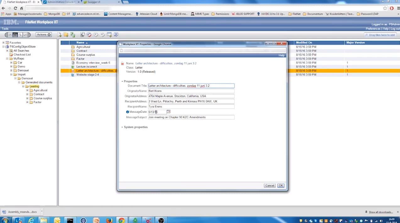Launch Chrome from the taskbar
This screenshot has height=223, width=400.
pos(121,220)
